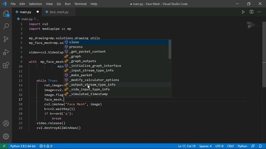Click 'cv2.destroyAllWindows()' code line
Screen dimensions: 266x149
tap(59, 128)
